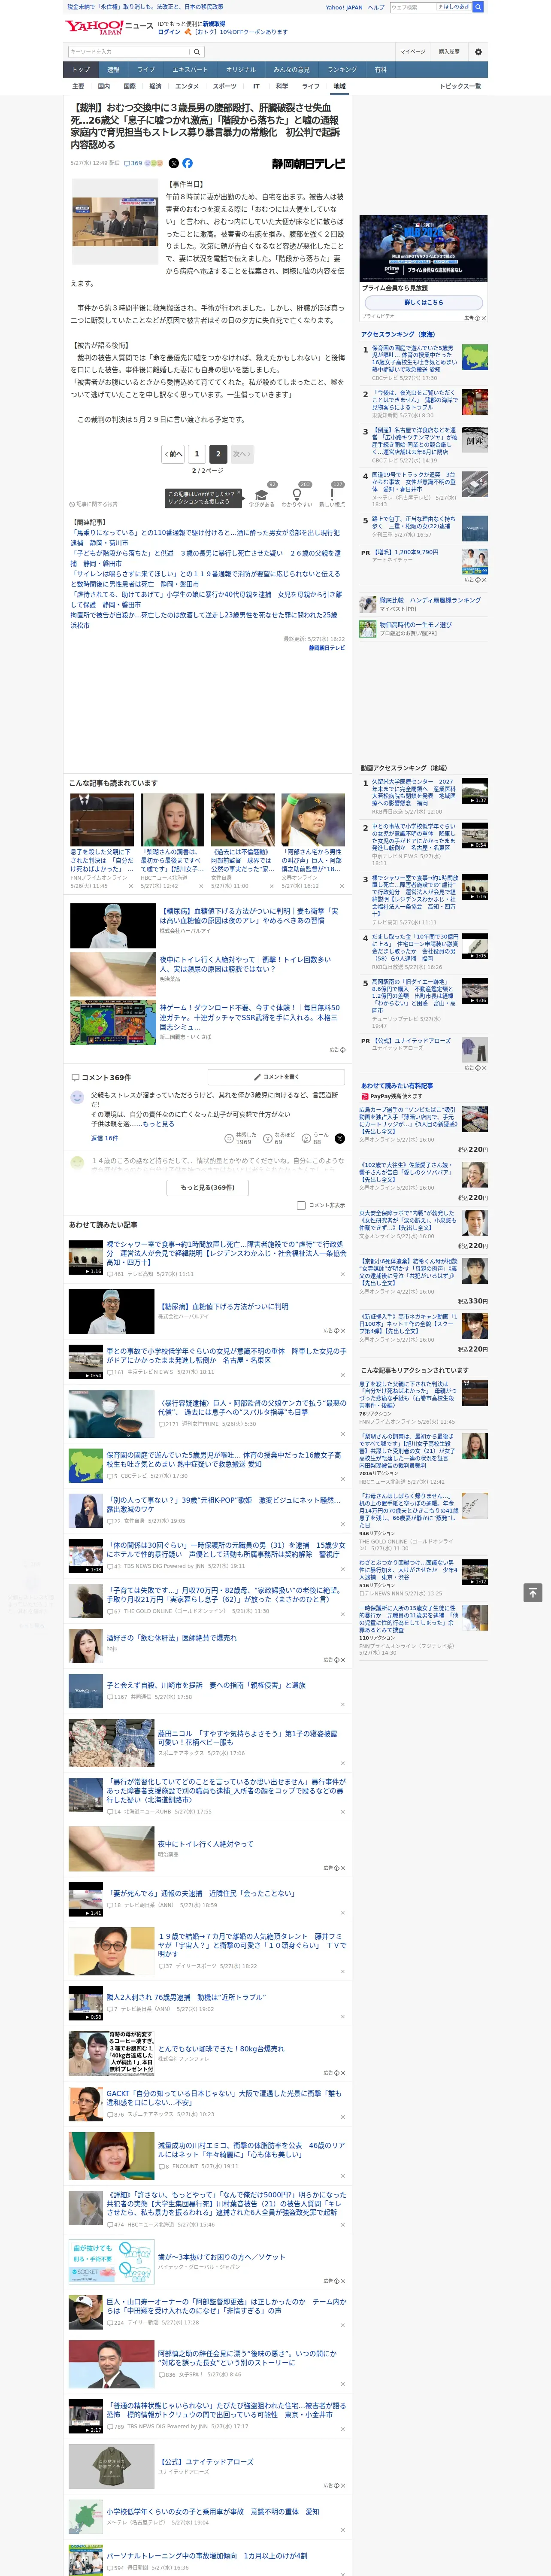Click the 物価高時代の一生モノ選び ad icon
Image resolution: width=551 pixels, height=2576 pixels.
pyautogui.click(x=368, y=628)
